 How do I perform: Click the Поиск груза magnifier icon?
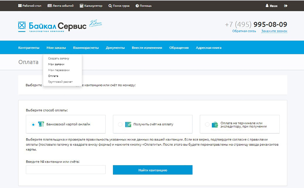tap(110, 6)
